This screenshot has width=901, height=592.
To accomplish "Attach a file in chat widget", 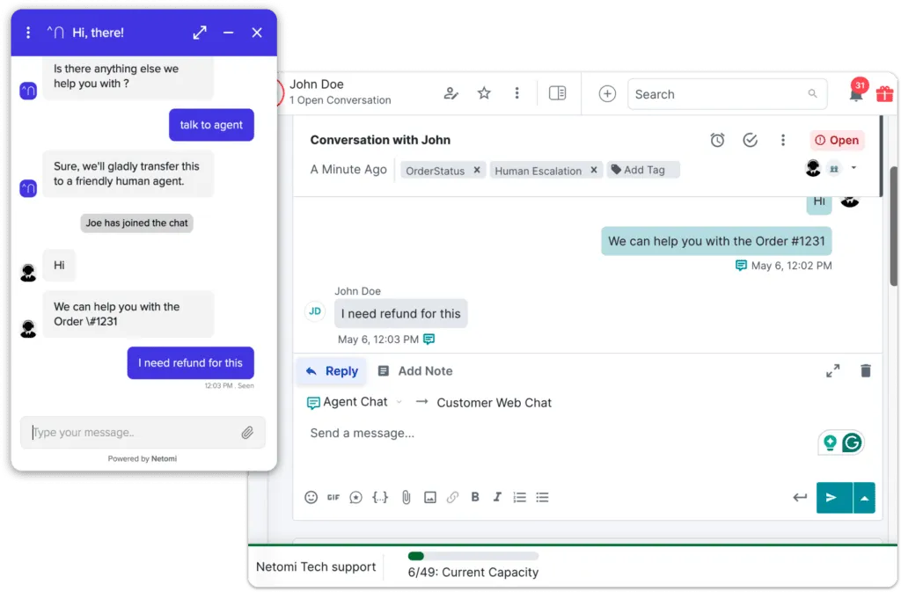I will pos(247,433).
